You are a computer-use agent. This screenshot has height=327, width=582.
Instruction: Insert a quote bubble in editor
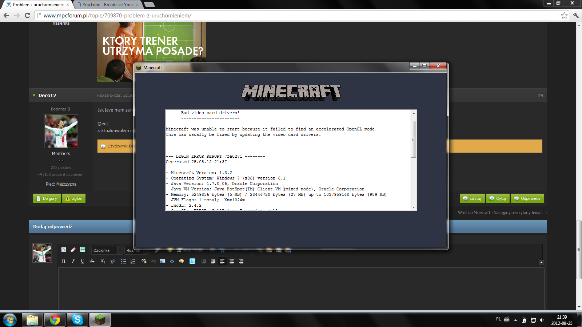pyautogui.click(x=182, y=261)
